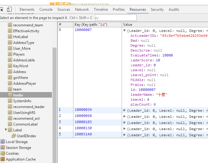Screen dimensions: 208x163
Task: Open the Elements tab
Action: point(27,10)
